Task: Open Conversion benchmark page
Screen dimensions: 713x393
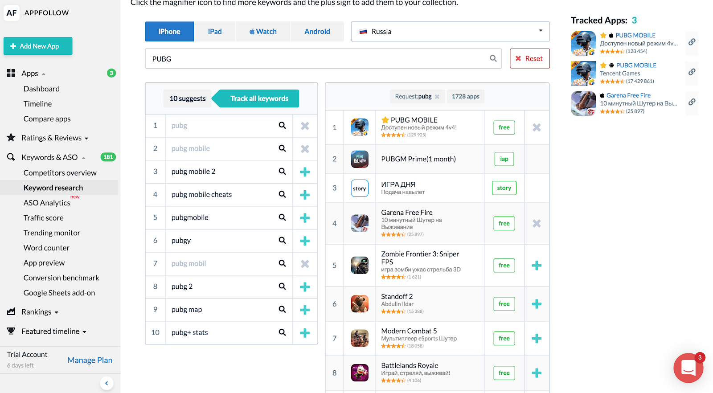Action: tap(61, 278)
